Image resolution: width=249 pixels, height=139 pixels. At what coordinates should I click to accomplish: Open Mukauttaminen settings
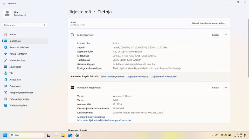(25, 60)
